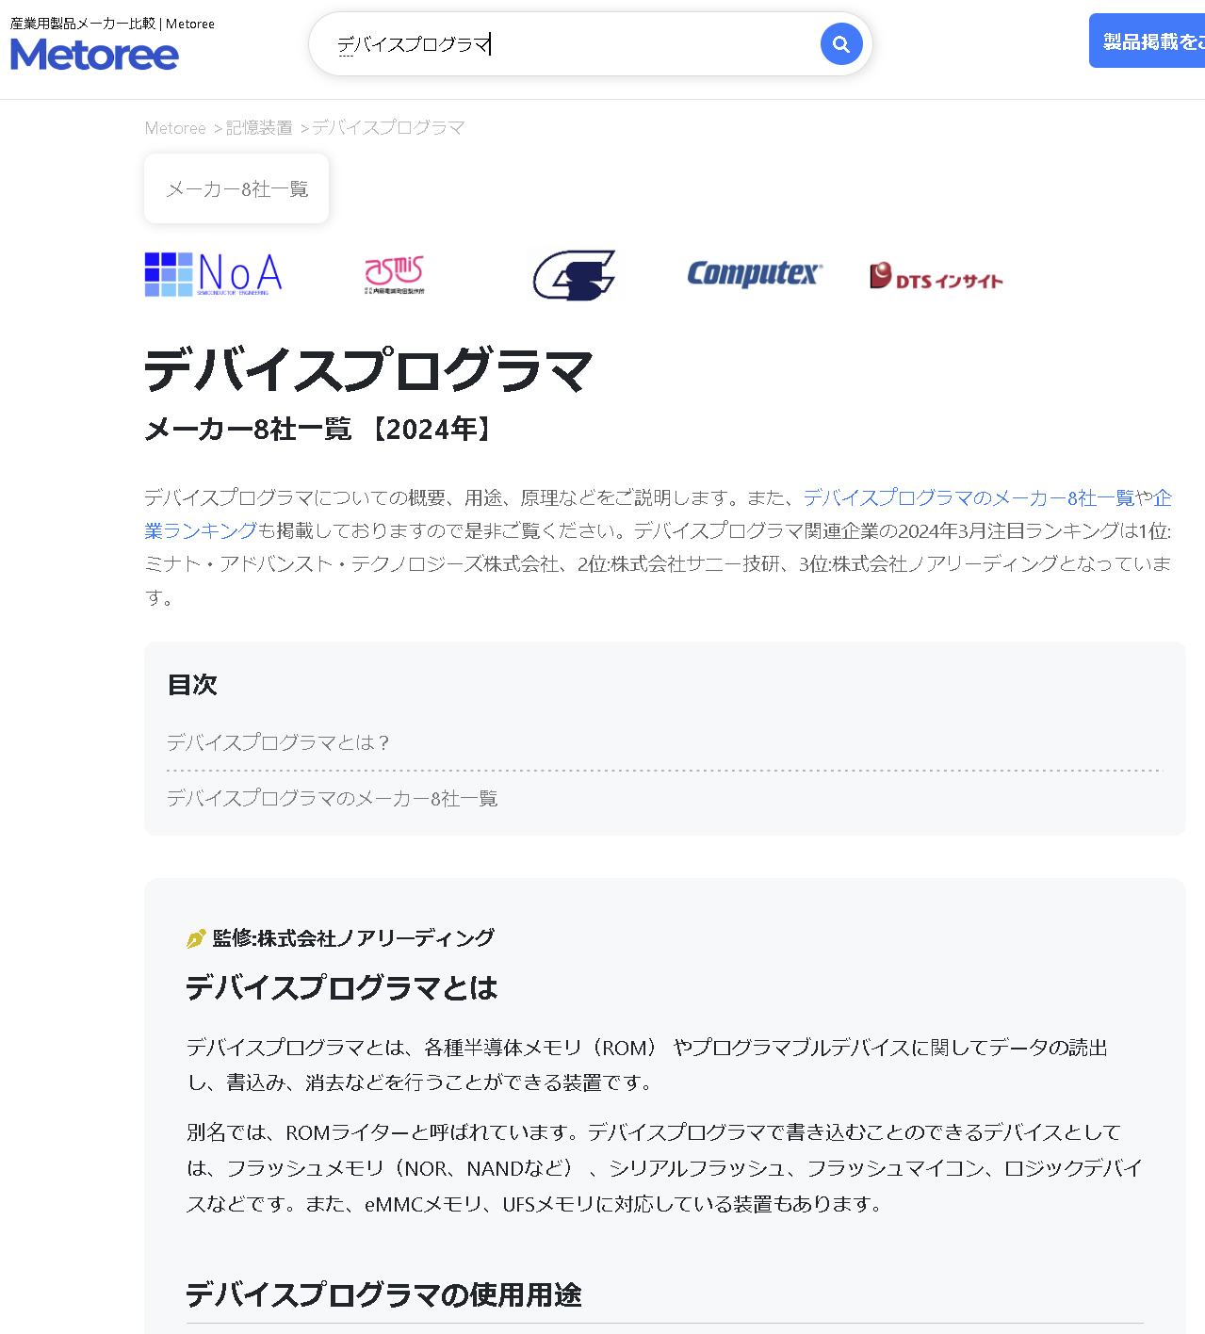The image size is (1205, 1334).
Task: Click the NoA company logo
Action: coord(214,274)
